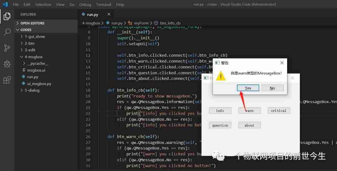Click btn_info_cb in the breadcrumb path
Screen dimensions: 337x171
click(170, 23)
